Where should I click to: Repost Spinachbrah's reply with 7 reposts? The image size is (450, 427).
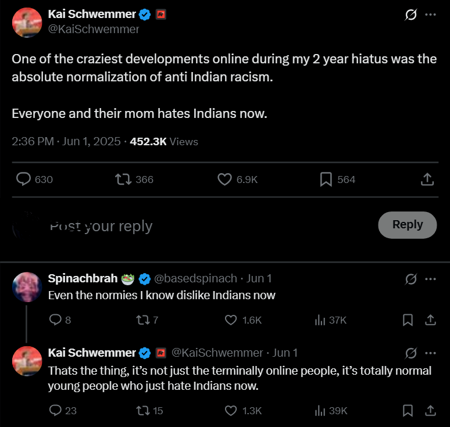140,320
